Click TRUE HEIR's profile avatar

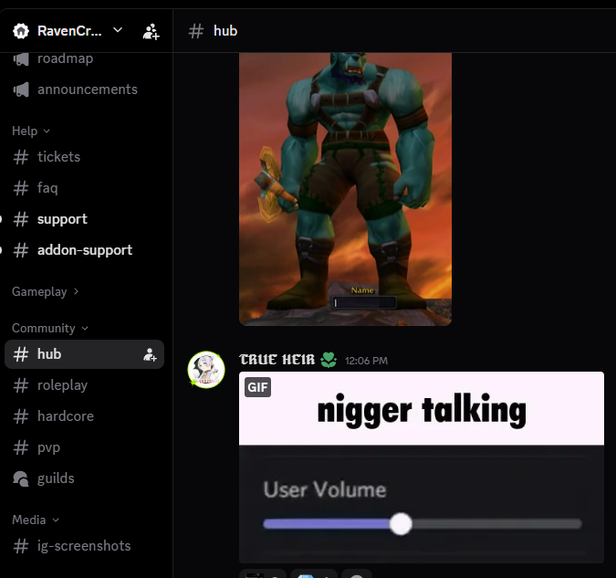206,370
